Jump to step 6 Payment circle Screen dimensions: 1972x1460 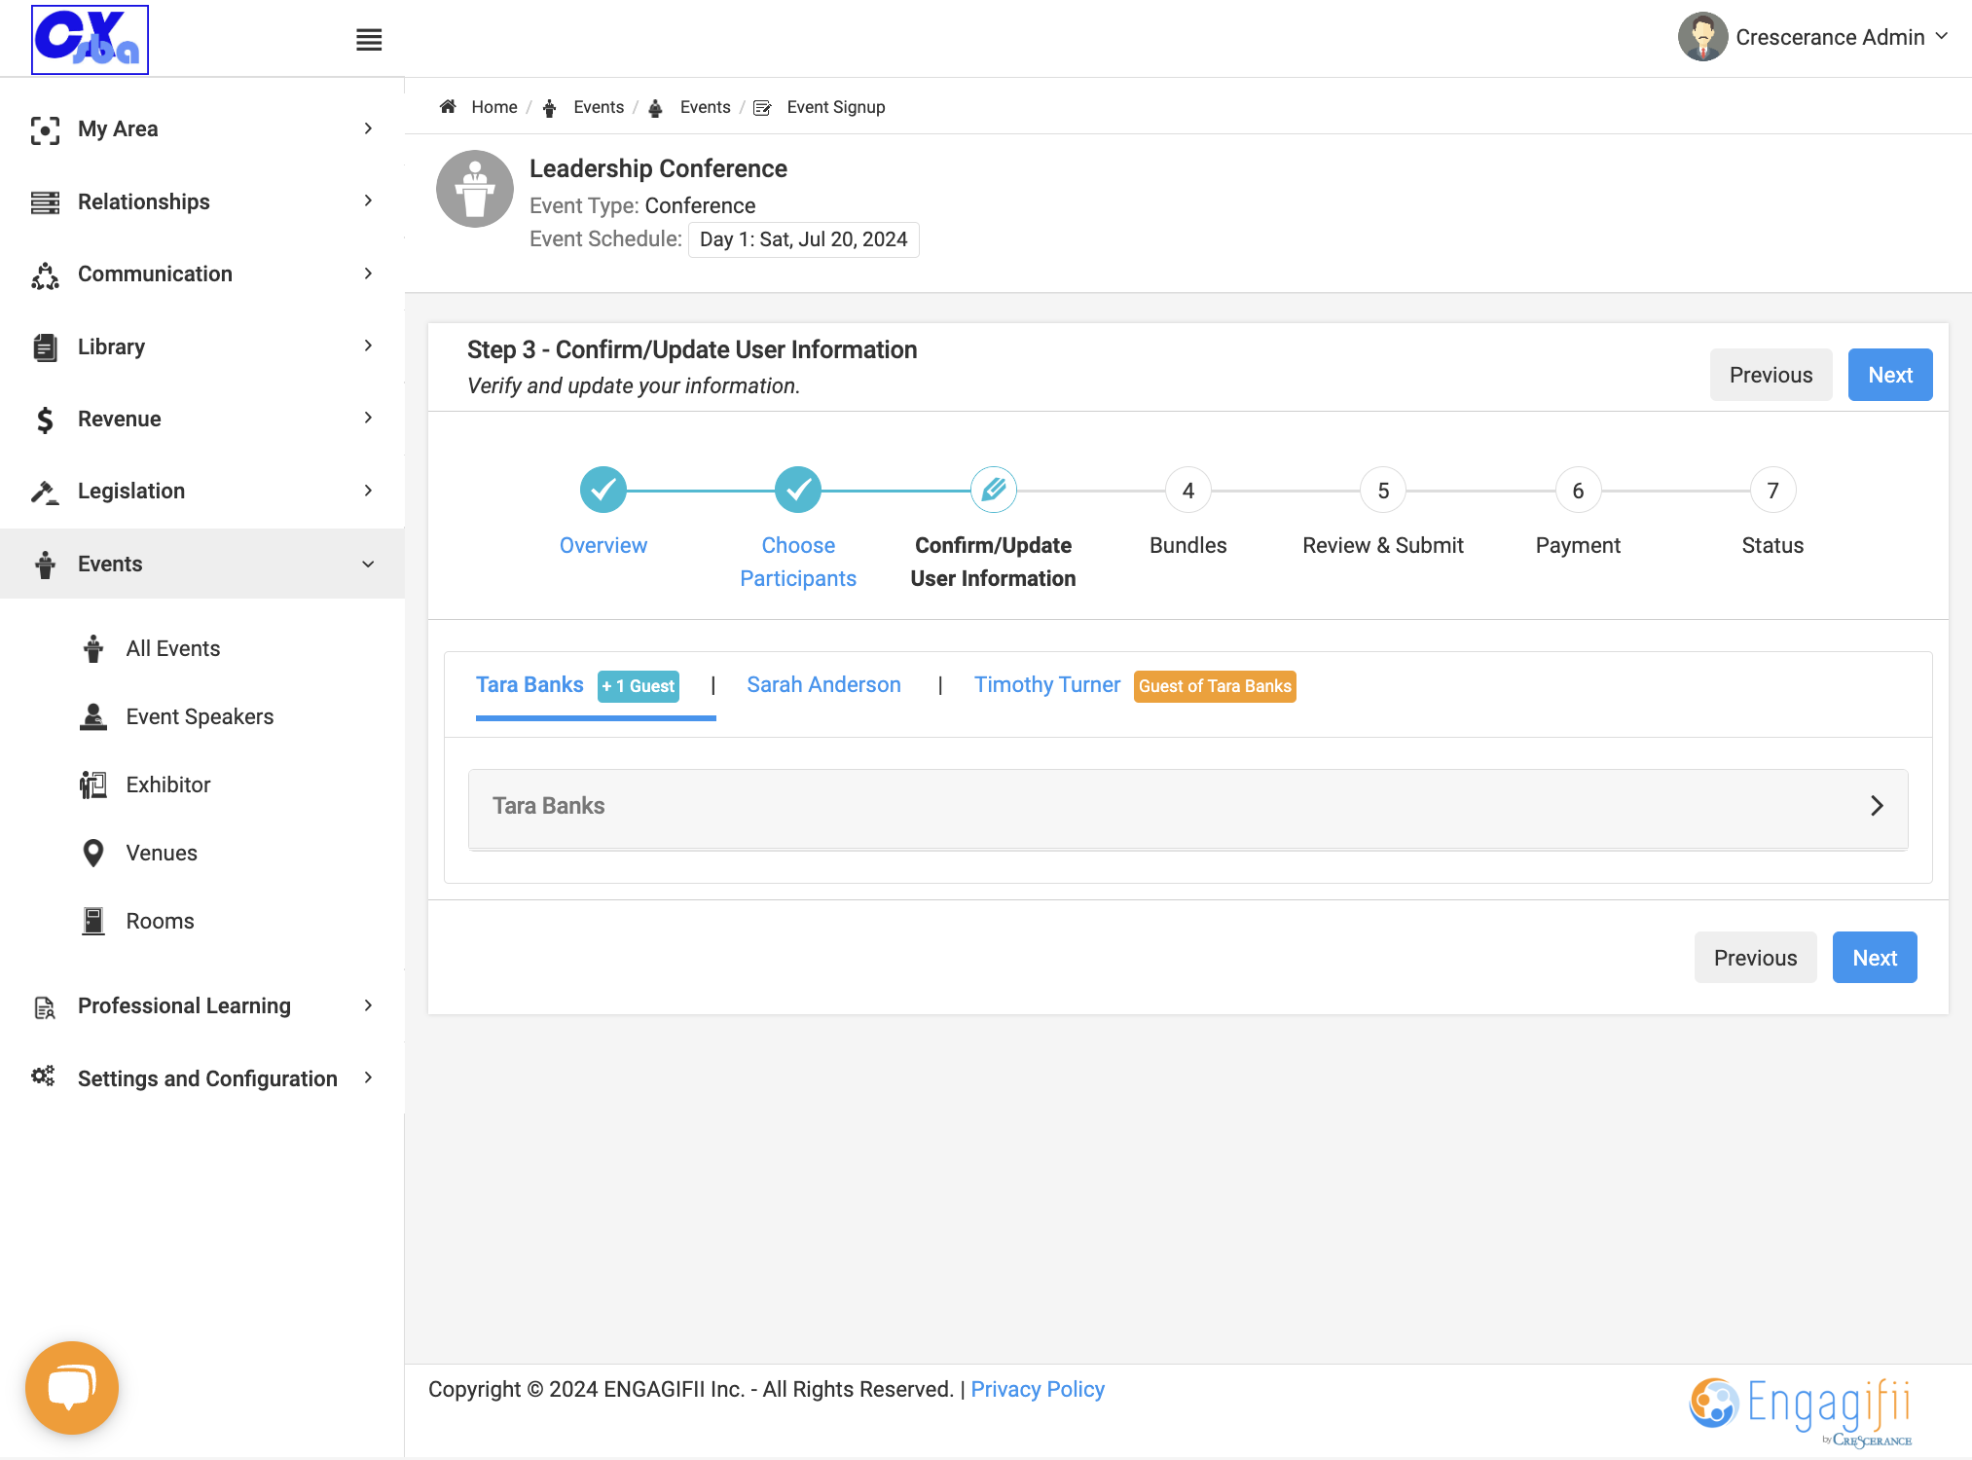click(x=1578, y=491)
